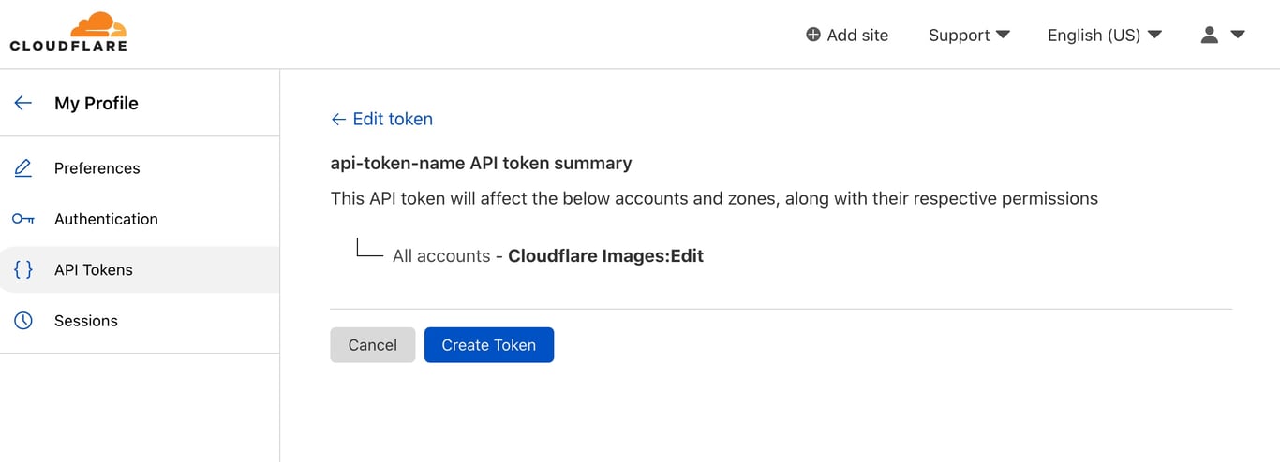
Task: Click the Authentication key icon
Action: click(x=23, y=219)
